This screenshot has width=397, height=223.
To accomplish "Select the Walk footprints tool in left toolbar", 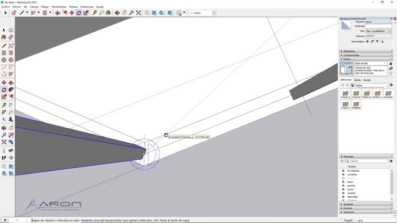I will point(4,157).
